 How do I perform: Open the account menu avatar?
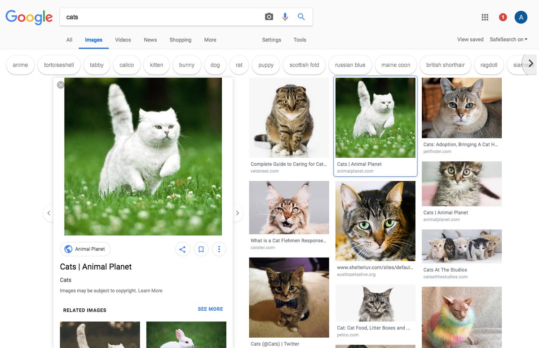pos(521,17)
